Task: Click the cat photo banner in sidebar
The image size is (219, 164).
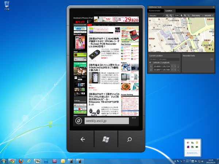Action: tap(80, 69)
